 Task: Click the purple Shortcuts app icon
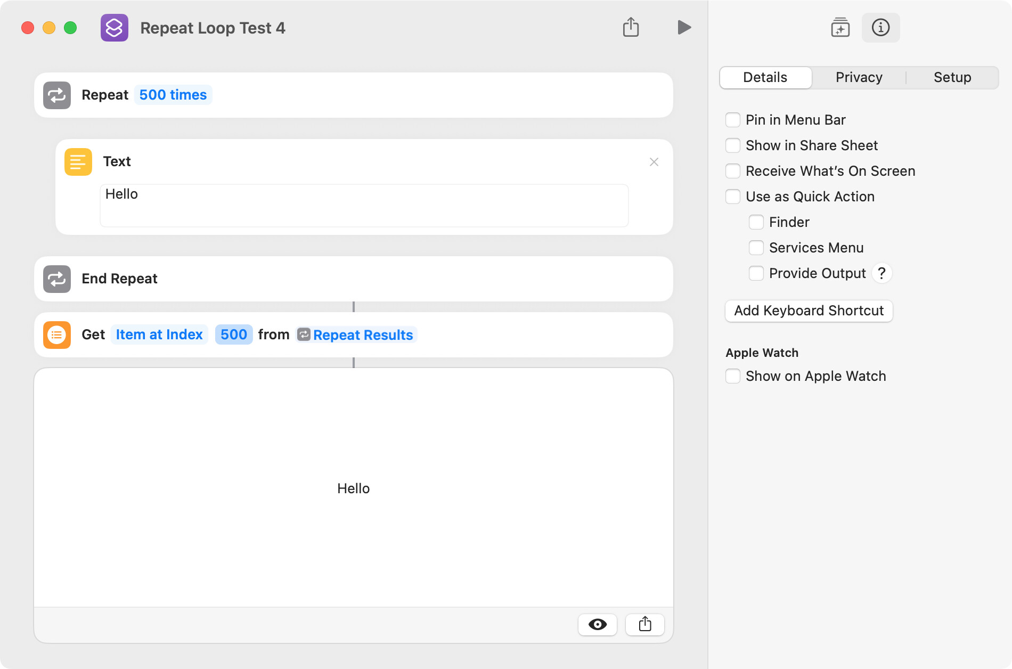[115, 28]
